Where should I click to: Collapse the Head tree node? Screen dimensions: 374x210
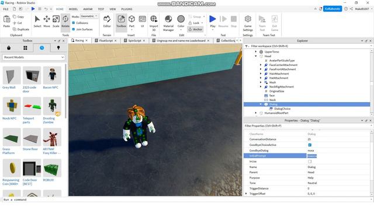[256, 56]
